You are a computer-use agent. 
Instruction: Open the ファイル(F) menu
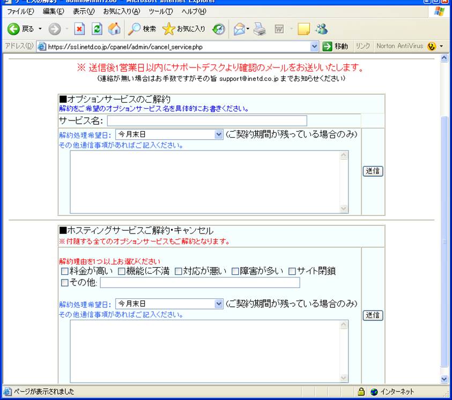coord(20,12)
